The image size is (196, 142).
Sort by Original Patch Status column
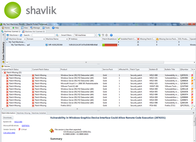coord(17,69)
